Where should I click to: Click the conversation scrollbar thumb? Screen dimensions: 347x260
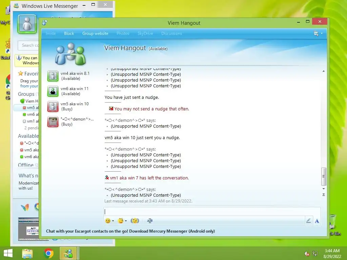[324, 176]
